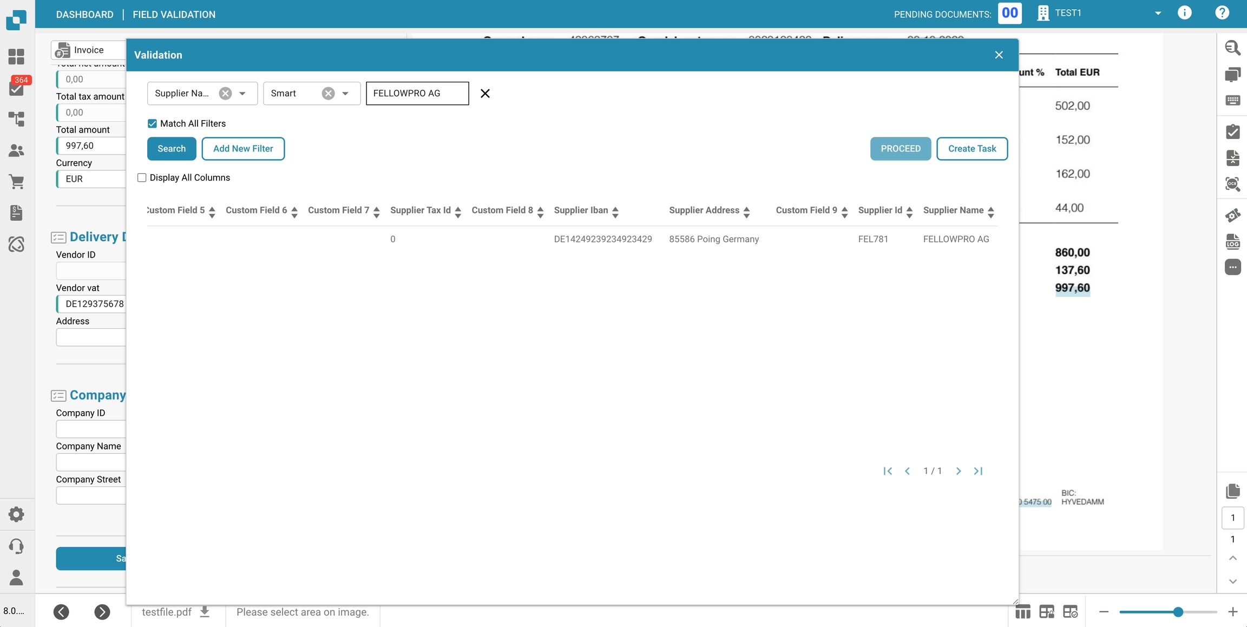Open the LOG icon in right toolbar
Screen dimensions: 1247x627
coord(1232,241)
